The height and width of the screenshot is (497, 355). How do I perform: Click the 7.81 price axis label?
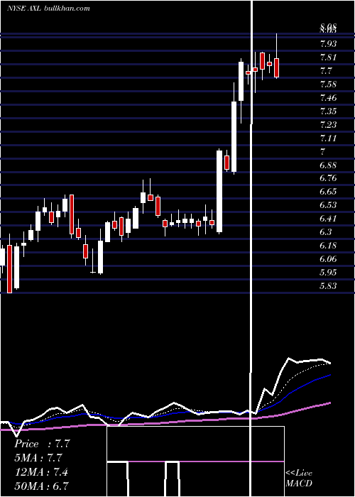pyautogui.click(x=328, y=58)
